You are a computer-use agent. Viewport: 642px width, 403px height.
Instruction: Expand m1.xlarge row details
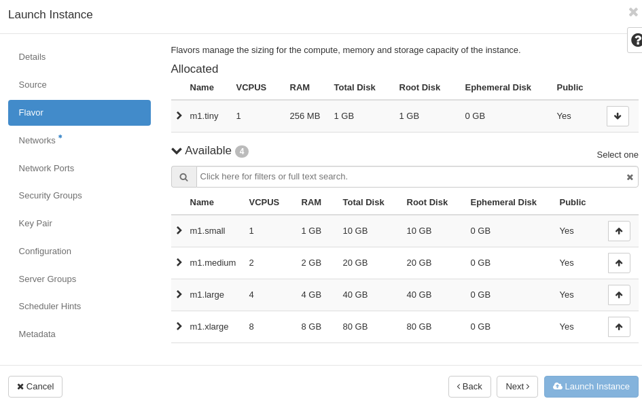click(x=179, y=326)
